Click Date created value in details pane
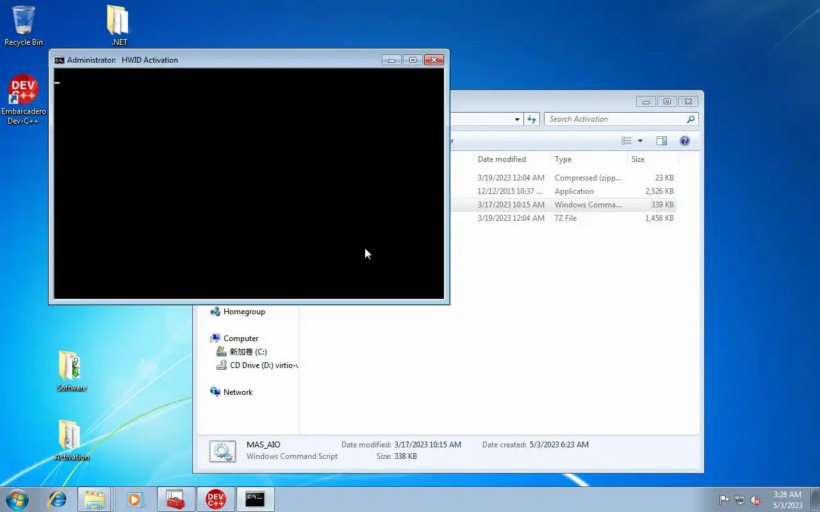The height and width of the screenshot is (512, 820). click(559, 445)
